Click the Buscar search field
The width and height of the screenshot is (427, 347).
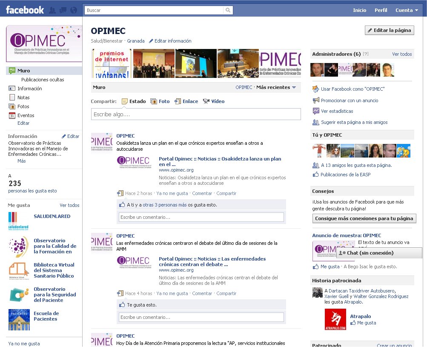[154, 10]
